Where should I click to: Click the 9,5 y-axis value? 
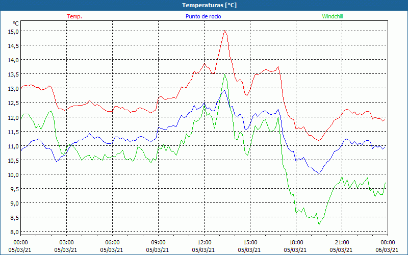(x=15, y=189)
